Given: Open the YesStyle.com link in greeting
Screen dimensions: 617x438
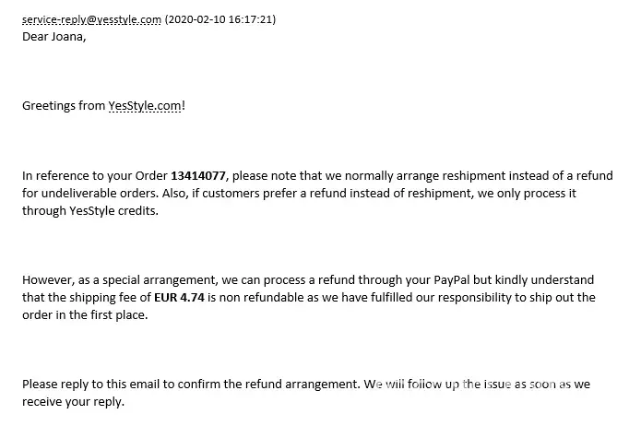Looking at the screenshot, I should click(145, 106).
